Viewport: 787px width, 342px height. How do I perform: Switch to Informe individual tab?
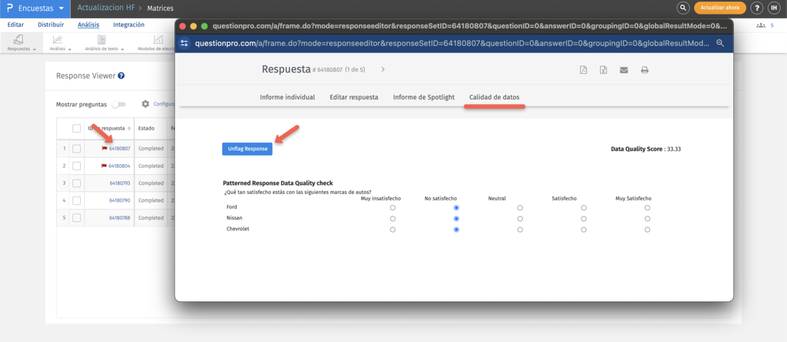pos(287,97)
